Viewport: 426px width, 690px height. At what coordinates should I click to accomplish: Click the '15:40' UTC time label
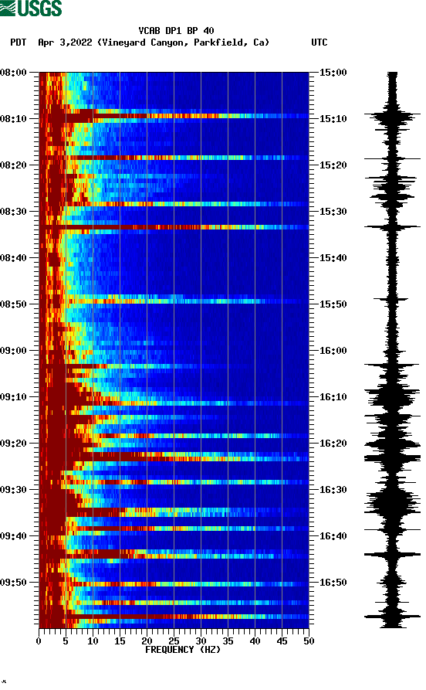pyautogui.click(x=333, y=258)
